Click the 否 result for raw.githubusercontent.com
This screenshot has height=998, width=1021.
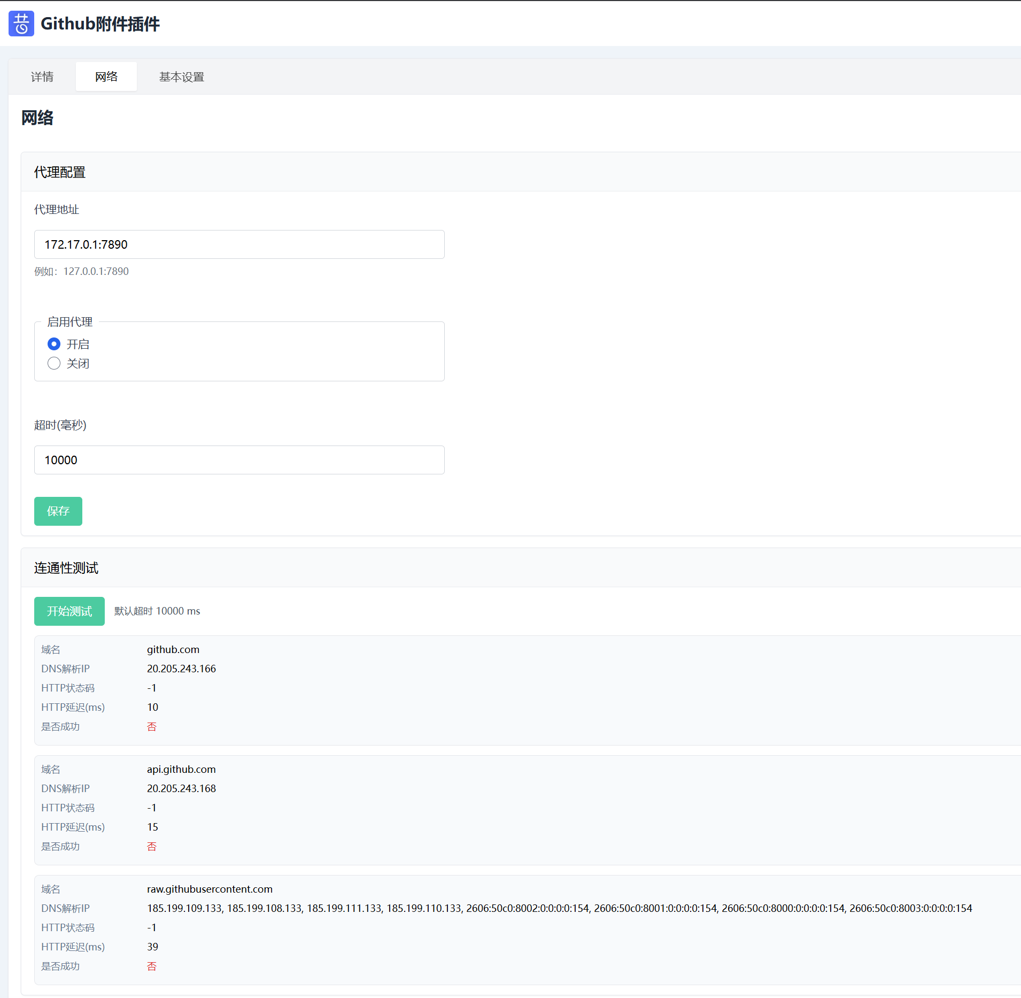click(x=152, y=966)
